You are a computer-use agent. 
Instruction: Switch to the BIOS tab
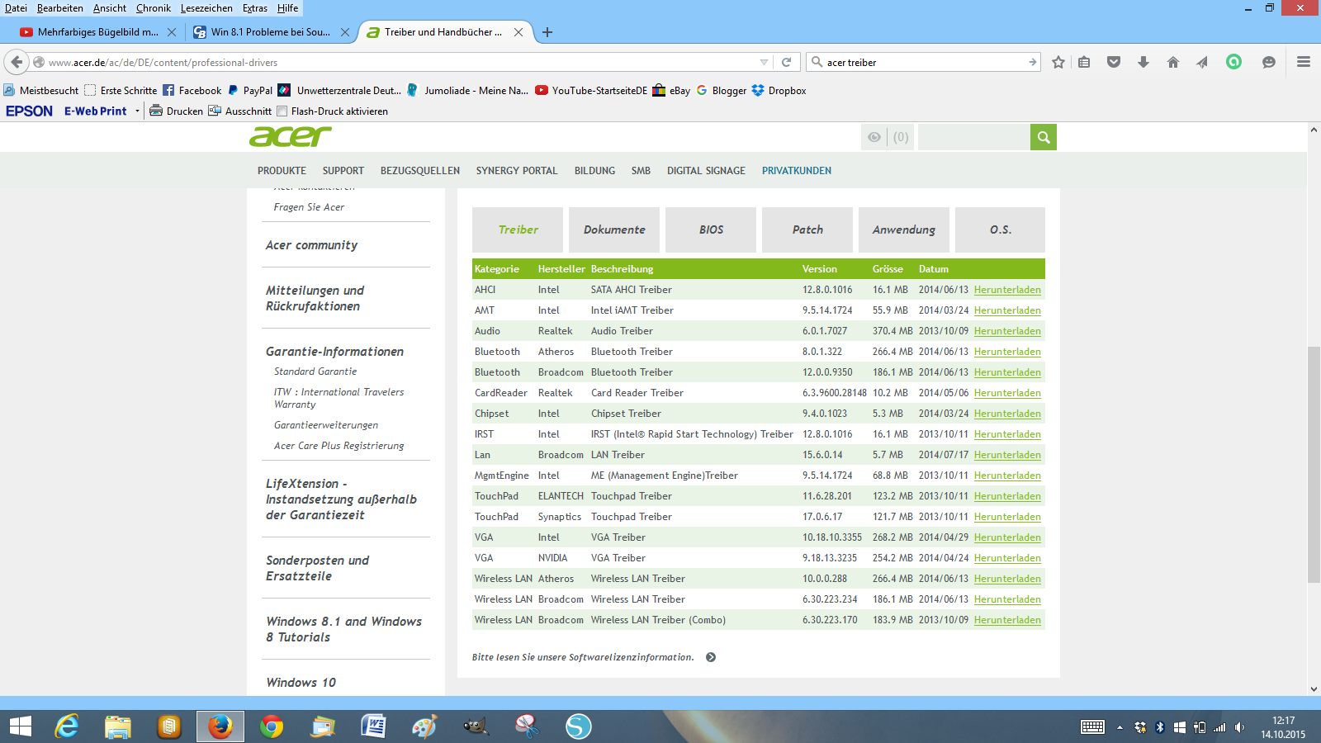coord(711,230)
